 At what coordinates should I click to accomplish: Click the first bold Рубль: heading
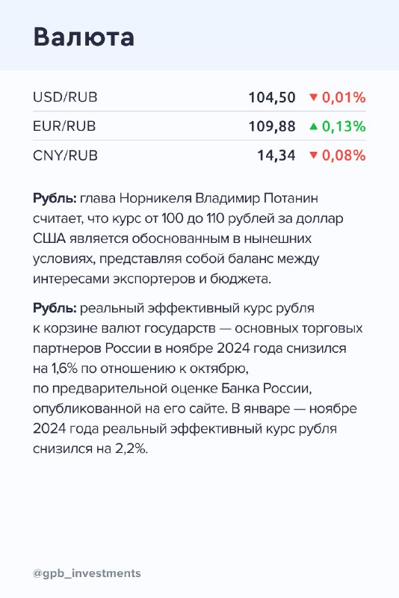(x=55, y=199)
